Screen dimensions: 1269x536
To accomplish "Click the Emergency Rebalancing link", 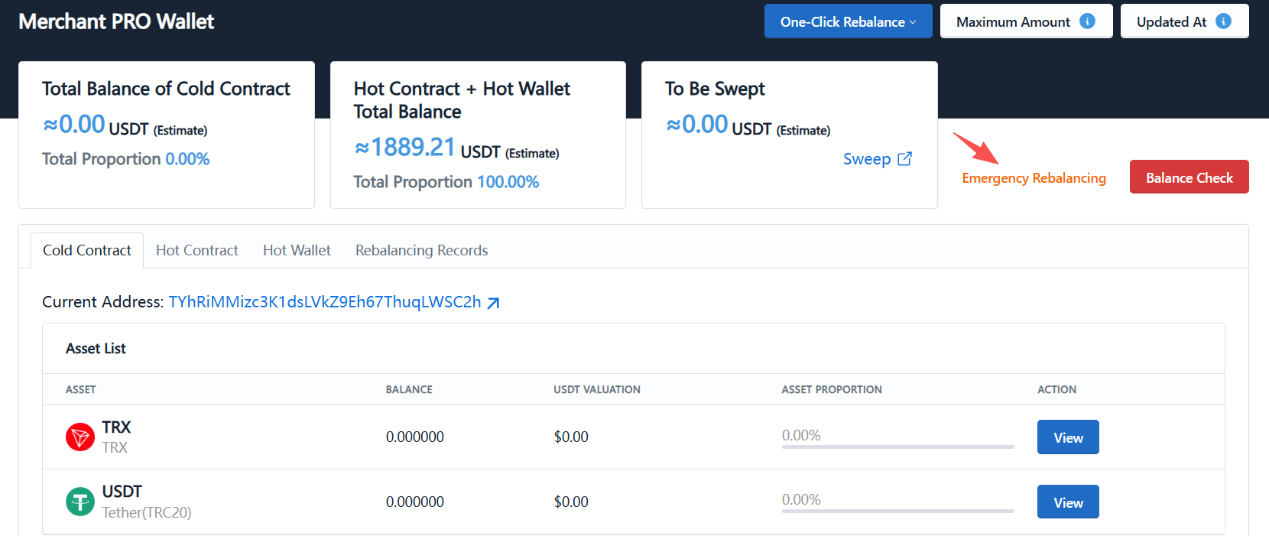I will click(x=1034, y=178).
